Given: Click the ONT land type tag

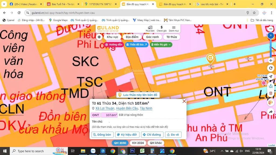Looking at the screenshot, I should pyautogui.click(x=96, y=115).
